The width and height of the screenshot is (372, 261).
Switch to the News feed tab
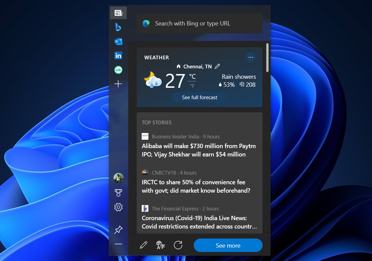point(118,13)
